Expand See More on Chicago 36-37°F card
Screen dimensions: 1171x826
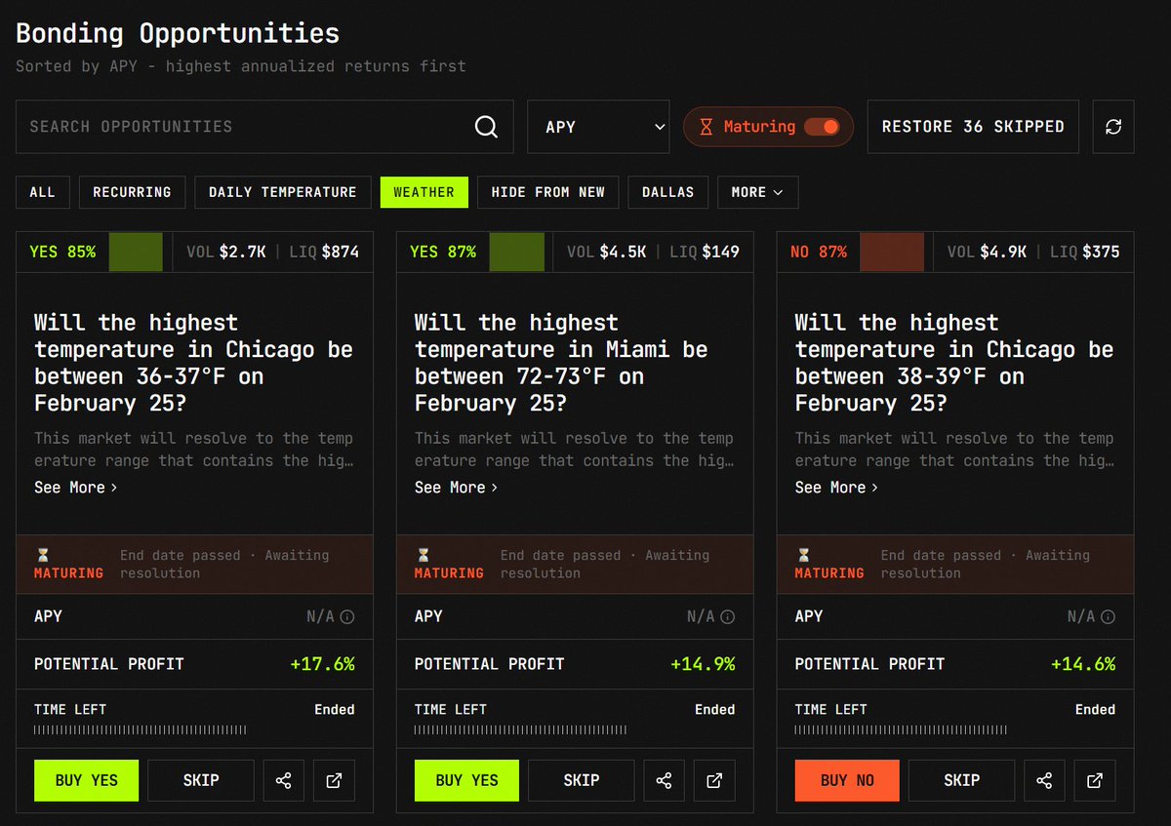tap(75, 487)
